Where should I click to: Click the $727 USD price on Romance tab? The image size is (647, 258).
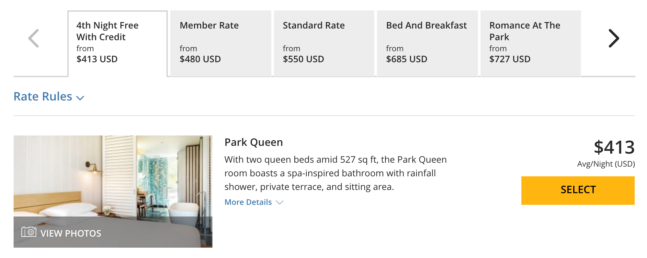pos(510,59)
